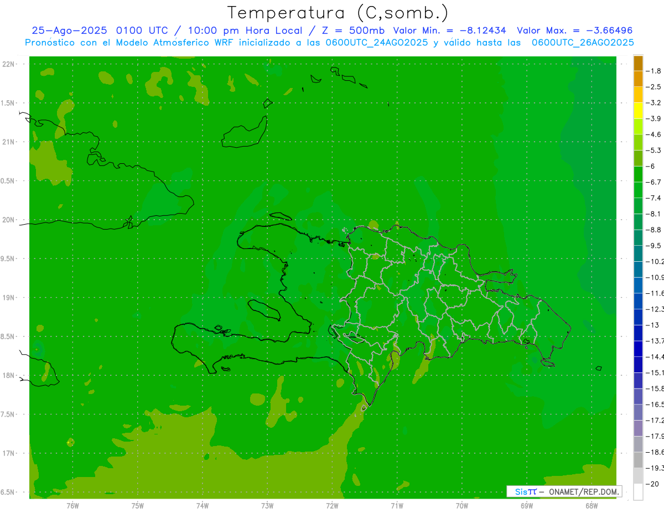The height and width of the screenshot is (513, 664).
Task: Click the golden swatch between -2.5 and -3.2
Action: coord(638,95)
